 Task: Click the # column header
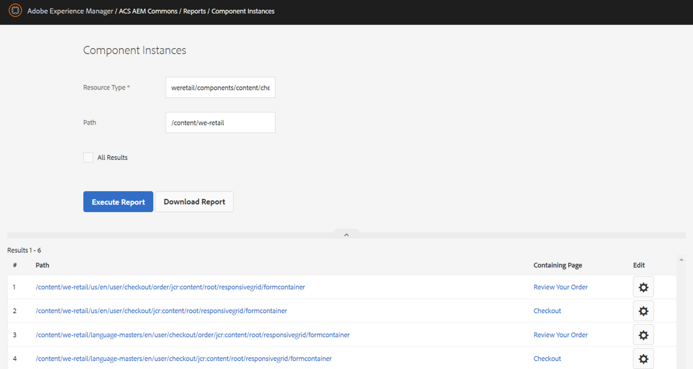click(x=15, y=265)
